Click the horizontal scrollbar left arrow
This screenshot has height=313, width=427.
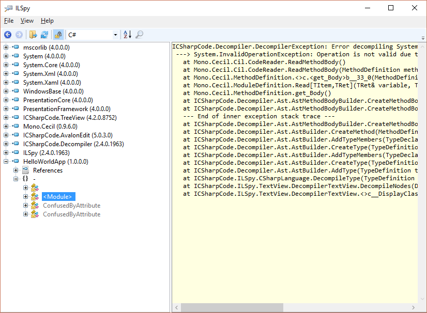pyautogui.click(x=176, y=307)
